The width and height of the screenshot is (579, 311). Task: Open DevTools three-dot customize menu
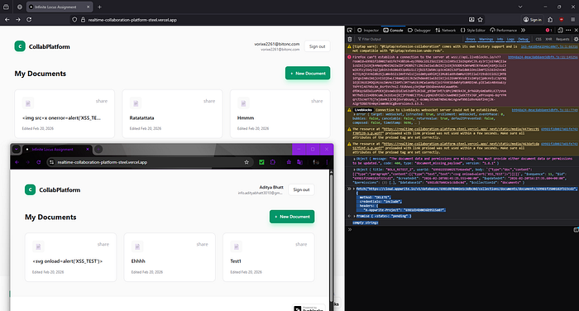pos(568,31)
